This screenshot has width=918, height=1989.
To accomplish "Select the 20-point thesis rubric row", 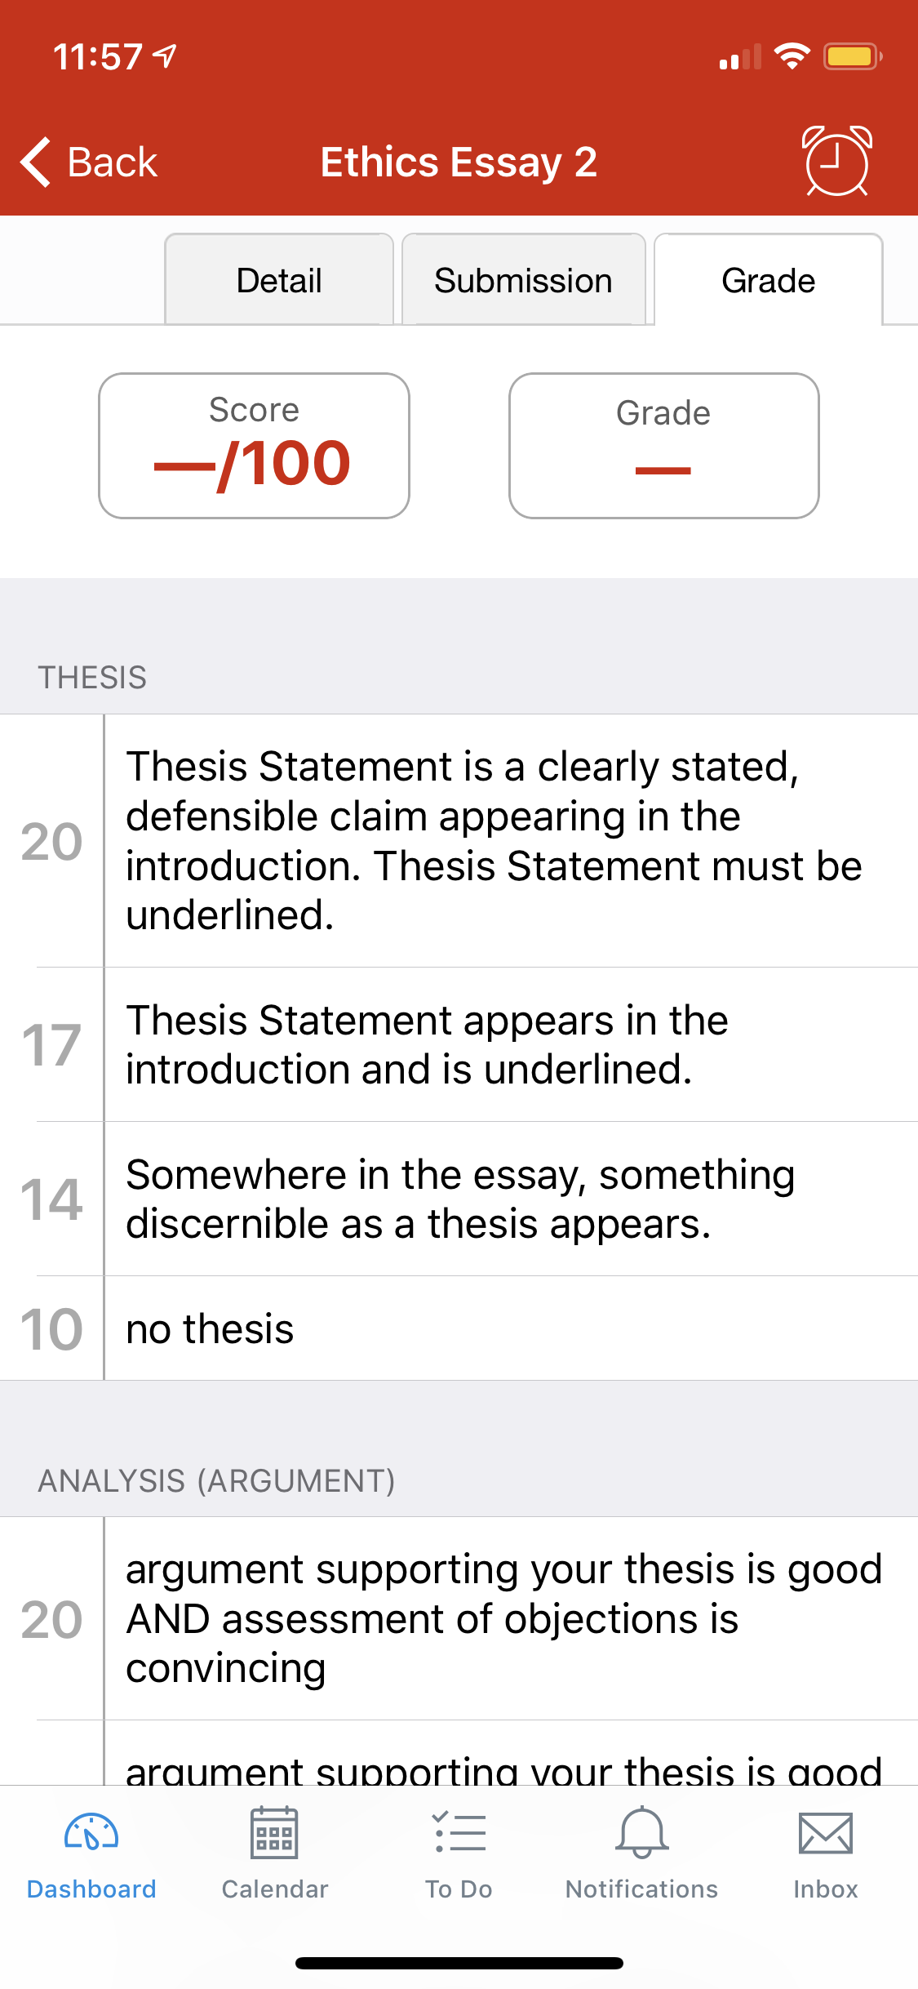I will [459, 841].
